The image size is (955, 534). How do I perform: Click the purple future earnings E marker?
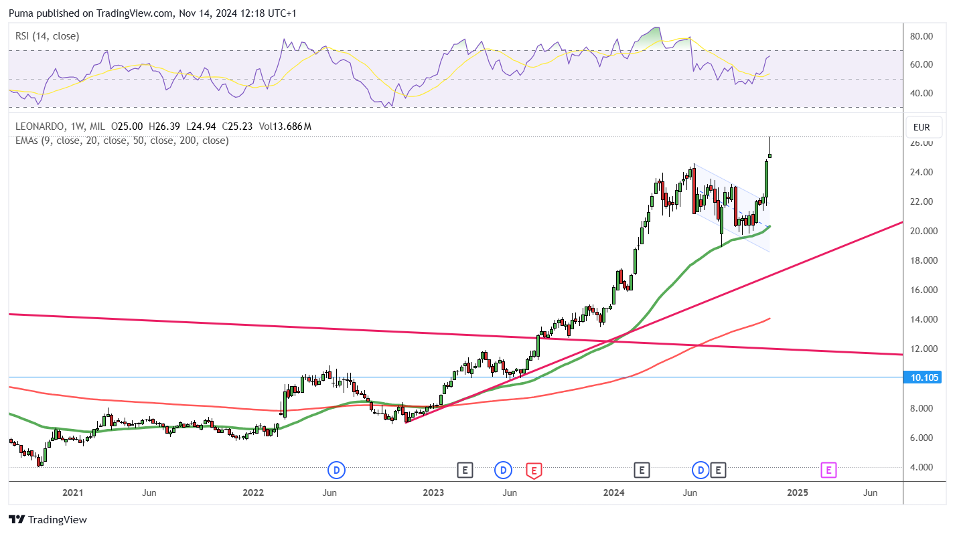coord(828,470)
